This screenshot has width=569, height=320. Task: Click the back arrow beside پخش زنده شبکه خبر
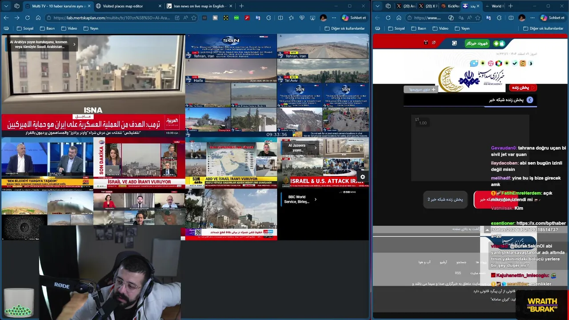click(x=529, y=100)
